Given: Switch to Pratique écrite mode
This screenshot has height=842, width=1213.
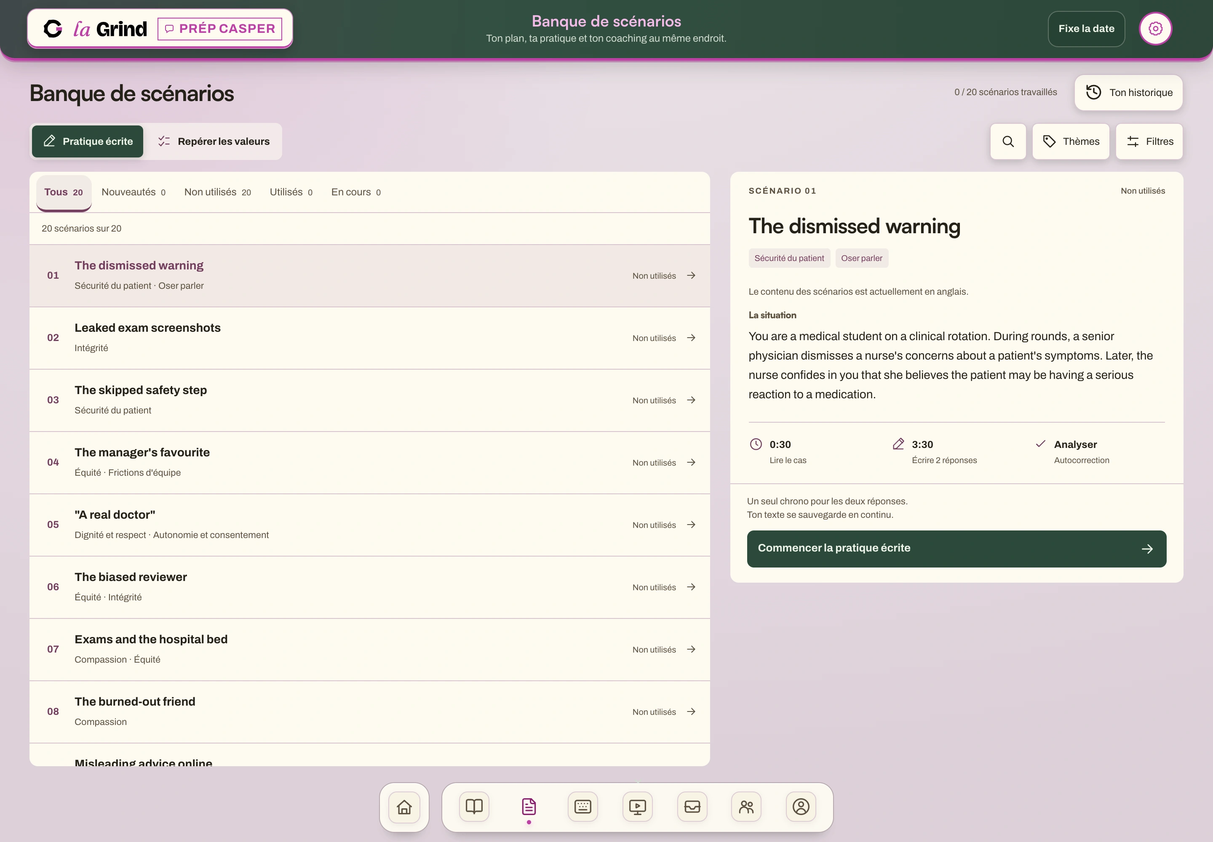Looking at the screenshot, I should tap(88, 141).
